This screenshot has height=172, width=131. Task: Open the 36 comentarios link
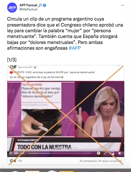88,161
